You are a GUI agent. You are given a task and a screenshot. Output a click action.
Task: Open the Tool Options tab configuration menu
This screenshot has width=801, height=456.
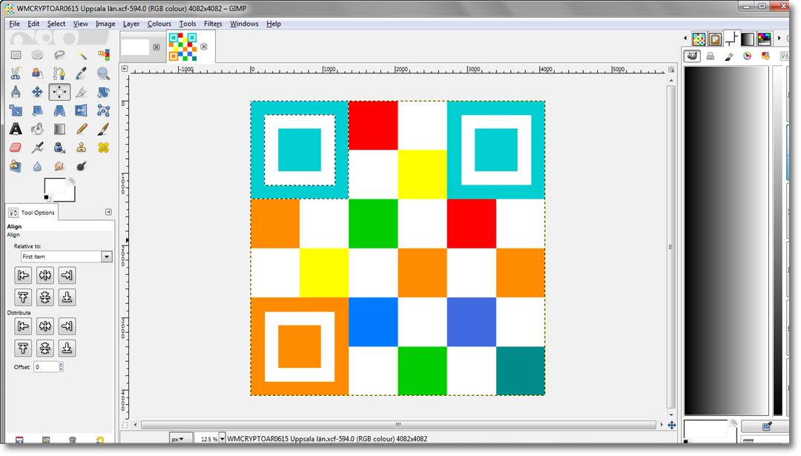[x=108, y=212]
